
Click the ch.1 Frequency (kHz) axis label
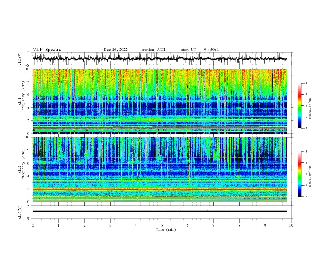22,96
